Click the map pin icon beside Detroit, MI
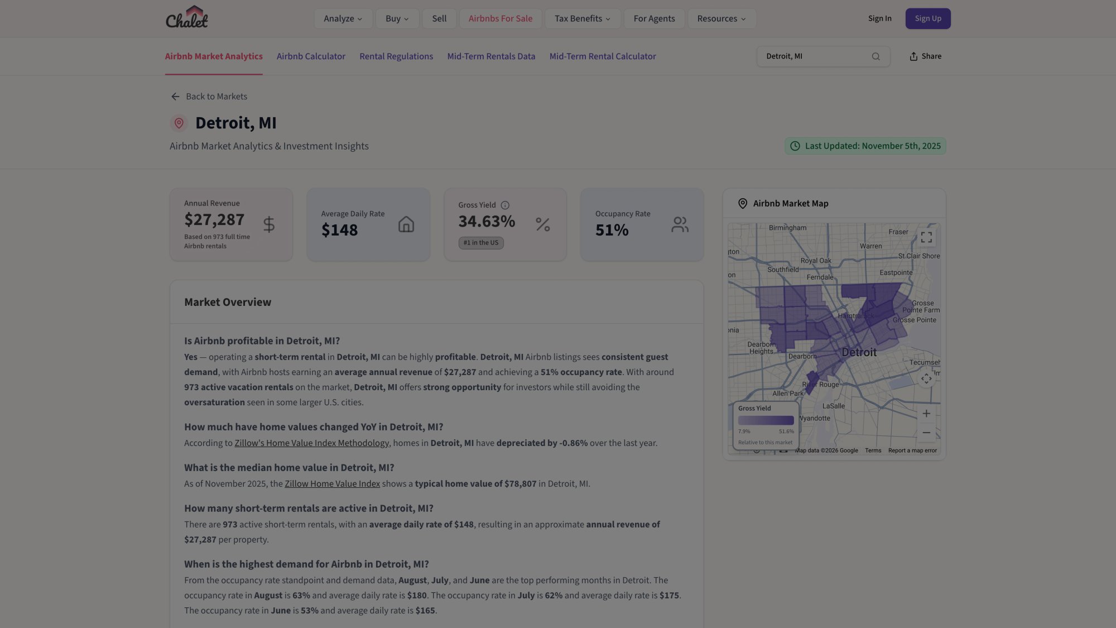Screen dimensions: 1116x628 click(x=179, y=123)
